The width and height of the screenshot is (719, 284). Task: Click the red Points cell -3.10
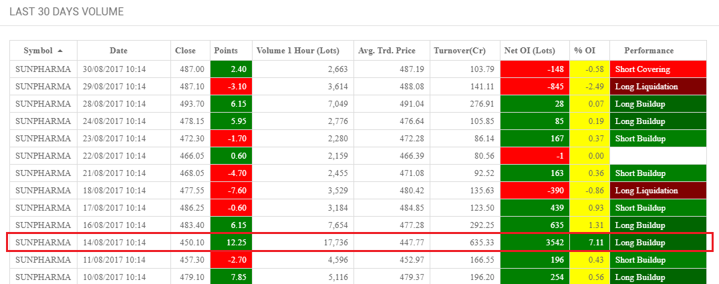231,87
